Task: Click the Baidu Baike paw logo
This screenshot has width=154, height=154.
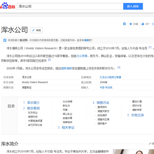Action: click(x=7, y=6)
